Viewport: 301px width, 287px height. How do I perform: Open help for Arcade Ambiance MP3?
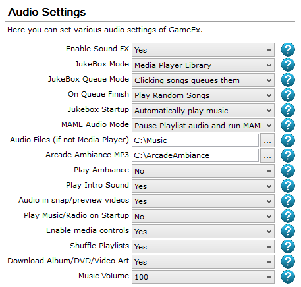288,155
